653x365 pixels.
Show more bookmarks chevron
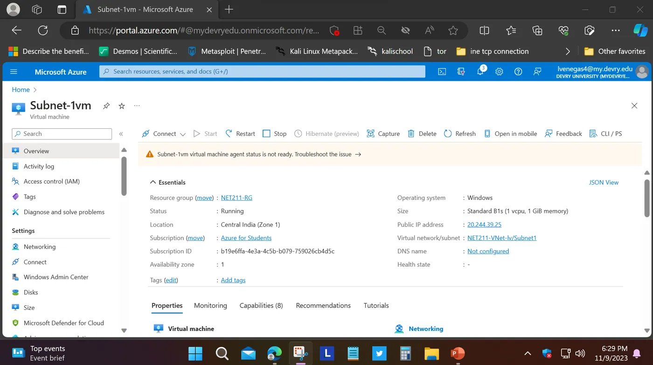(x=568, y=51)
